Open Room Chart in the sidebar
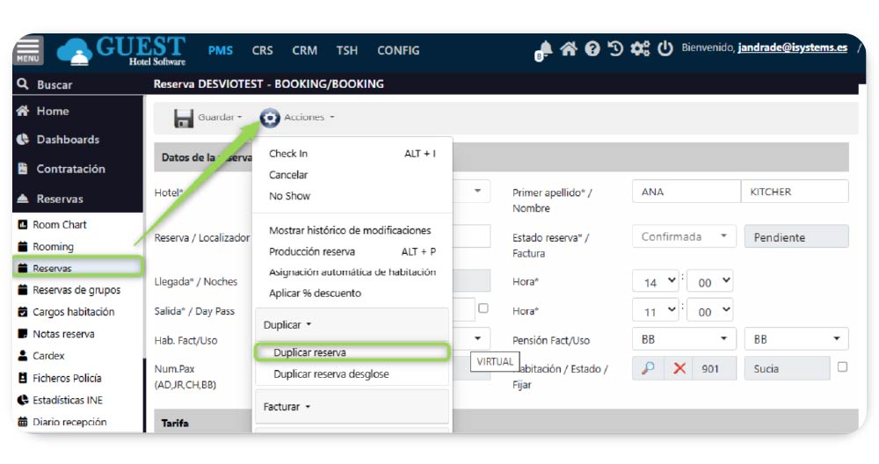The width and height of the screenshot is (879, 464). [x=59, y=225]
